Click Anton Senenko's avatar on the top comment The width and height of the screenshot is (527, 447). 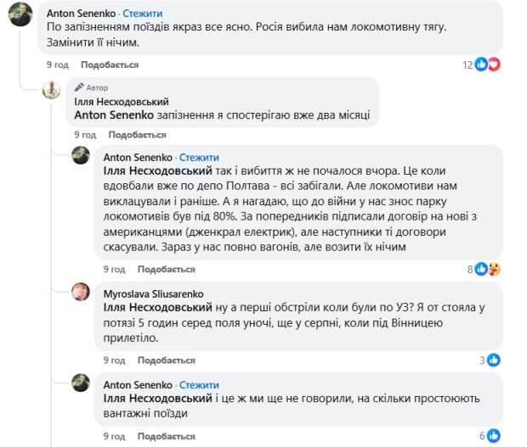coord(21,14)
